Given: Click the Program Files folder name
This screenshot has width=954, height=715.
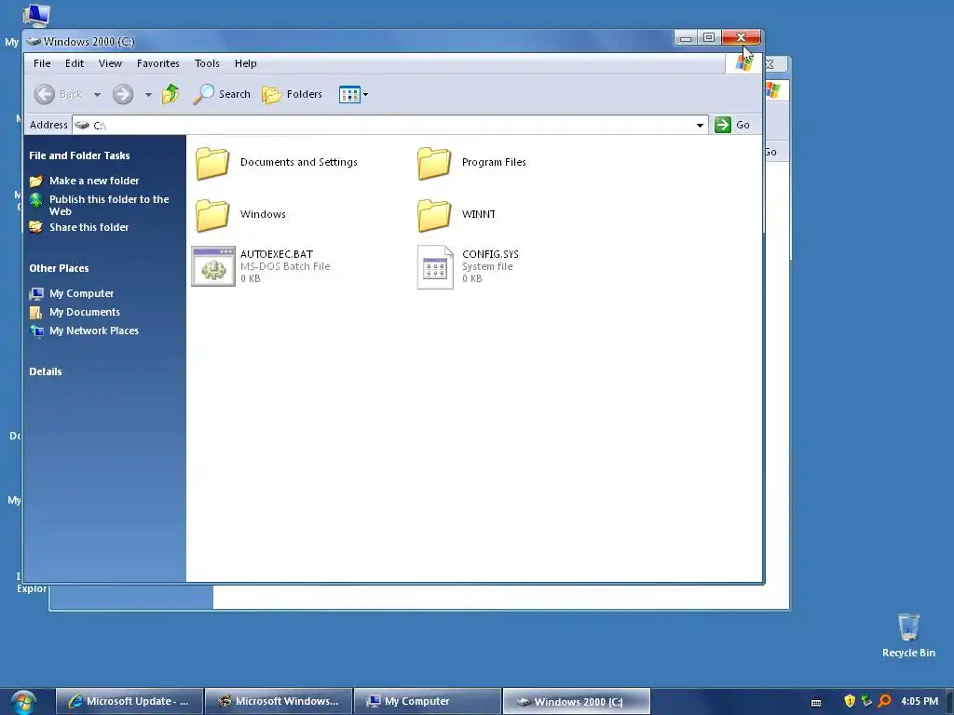Looking at the screenshot, I should [494, 162].
